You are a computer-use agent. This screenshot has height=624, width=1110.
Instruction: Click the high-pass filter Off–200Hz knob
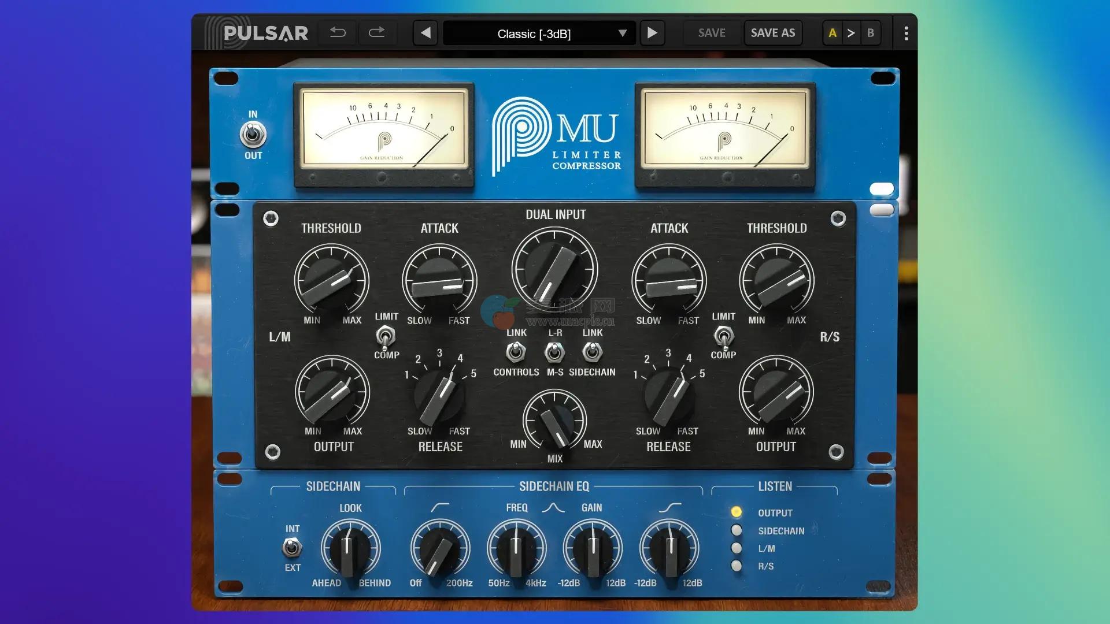tap(440, 549)
